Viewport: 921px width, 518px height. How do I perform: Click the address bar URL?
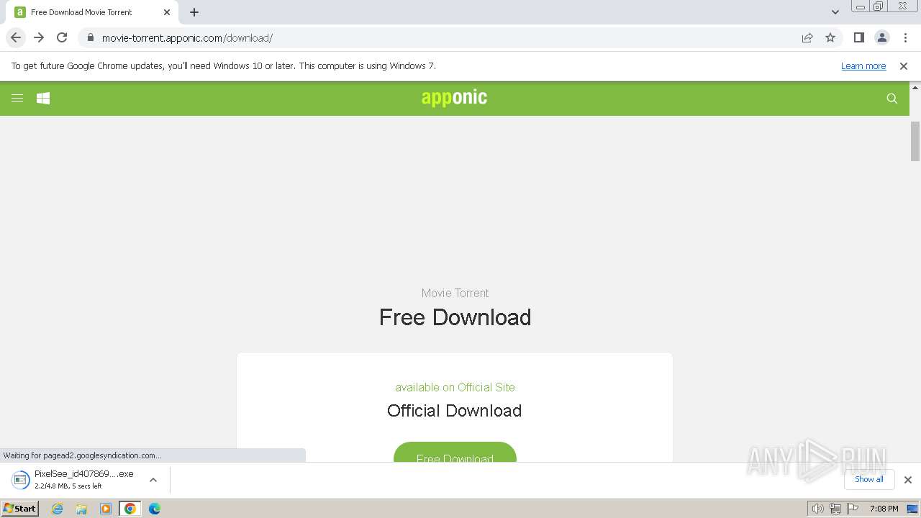(187, 37)
